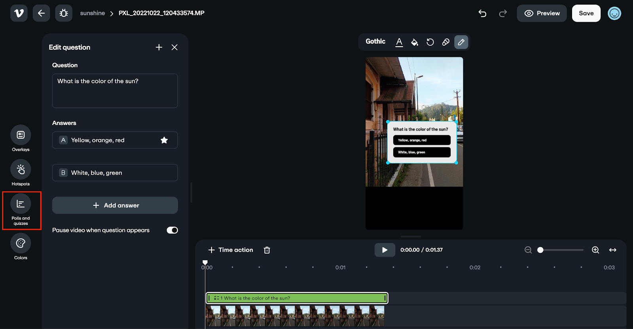This screenshot has width=633, height=329.
Task: Click the timeline zoom slider handle
Action: coord(540,250)
